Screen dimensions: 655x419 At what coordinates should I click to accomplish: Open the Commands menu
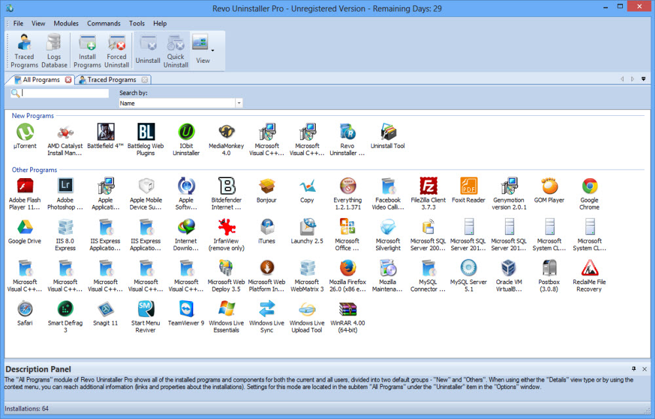103,24
